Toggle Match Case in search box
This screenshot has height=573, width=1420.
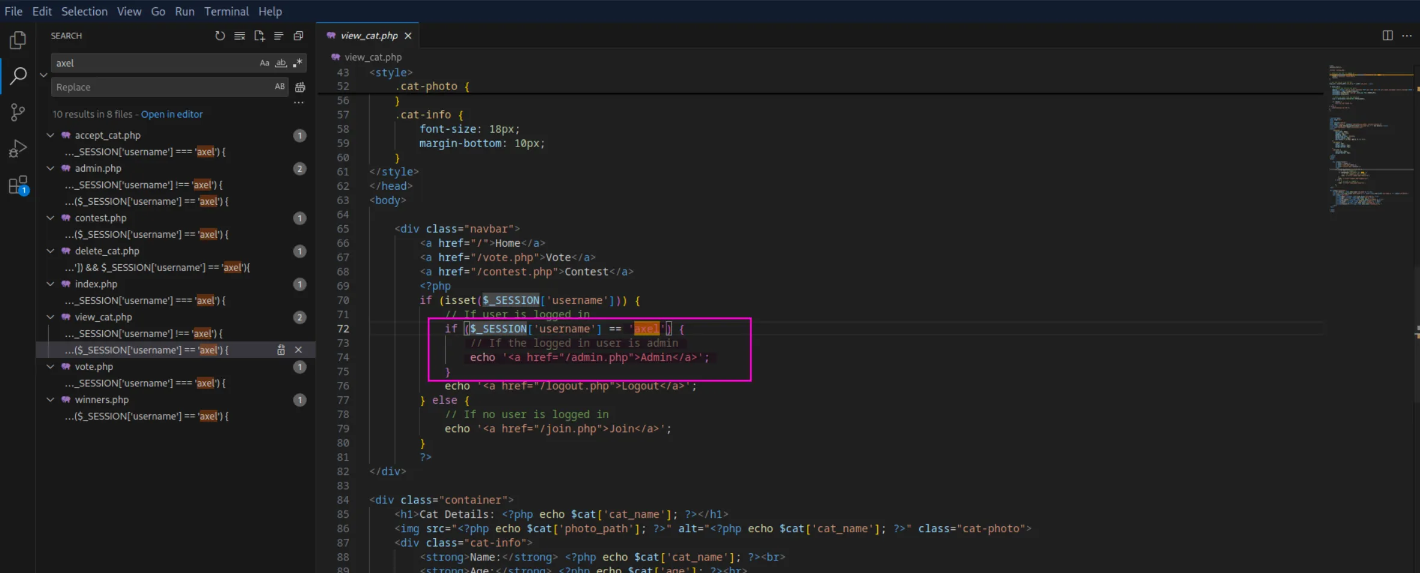pos(265,63)
